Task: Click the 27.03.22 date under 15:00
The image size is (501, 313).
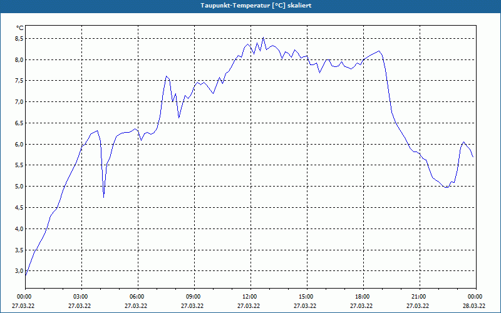Action: click(305, 306)
